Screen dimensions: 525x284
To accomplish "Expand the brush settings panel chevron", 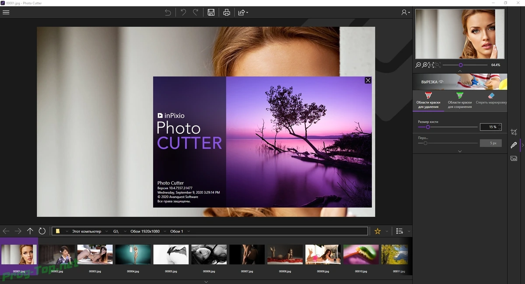I will coord(460,151).
